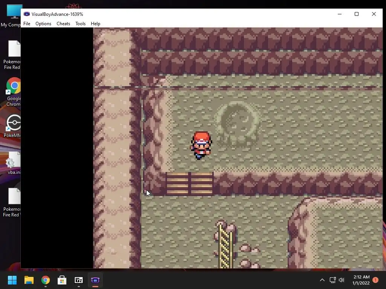Open the Cheats menu

pos(63,24)
